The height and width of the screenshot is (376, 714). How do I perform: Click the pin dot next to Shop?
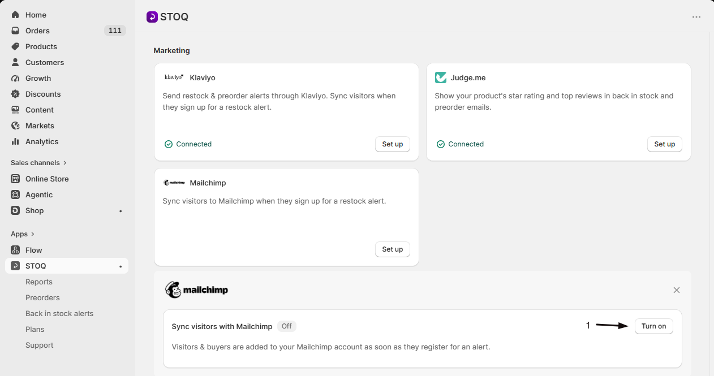[x=121, y=211]
